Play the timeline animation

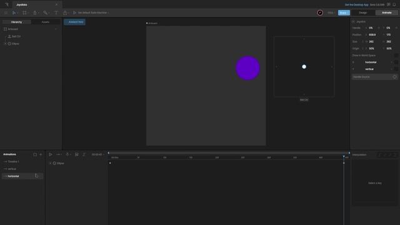pos(51,154)
